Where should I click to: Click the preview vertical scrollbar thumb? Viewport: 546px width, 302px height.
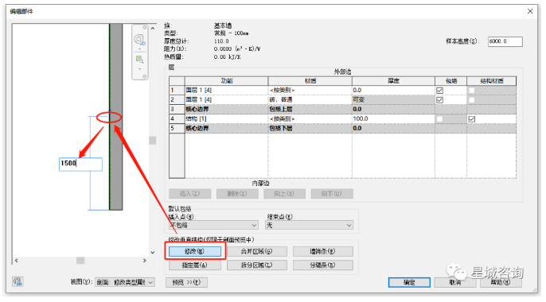(153, 141)
